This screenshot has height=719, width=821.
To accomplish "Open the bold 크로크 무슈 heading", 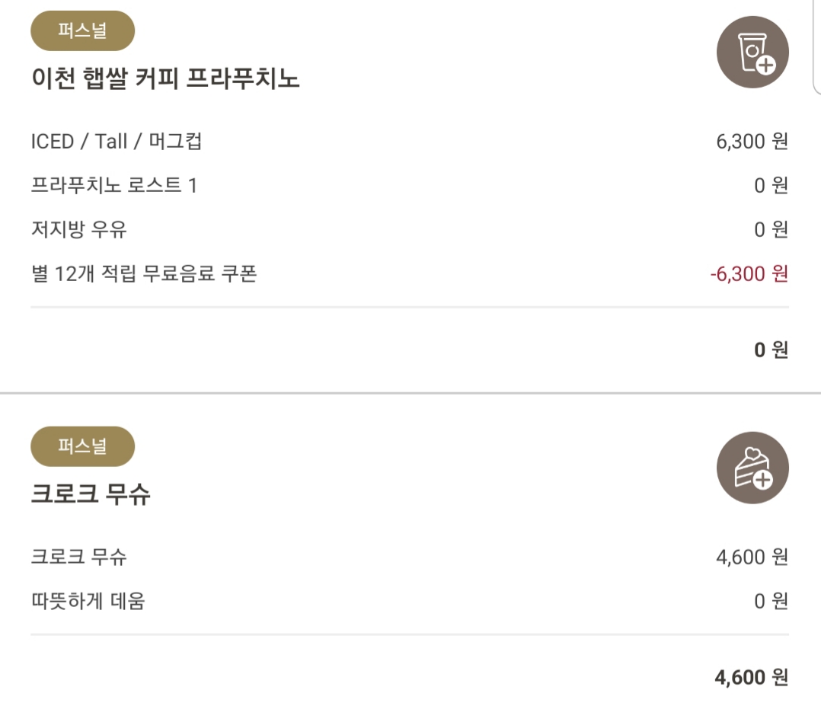I will pyautogui.click(x=91, y=494).
